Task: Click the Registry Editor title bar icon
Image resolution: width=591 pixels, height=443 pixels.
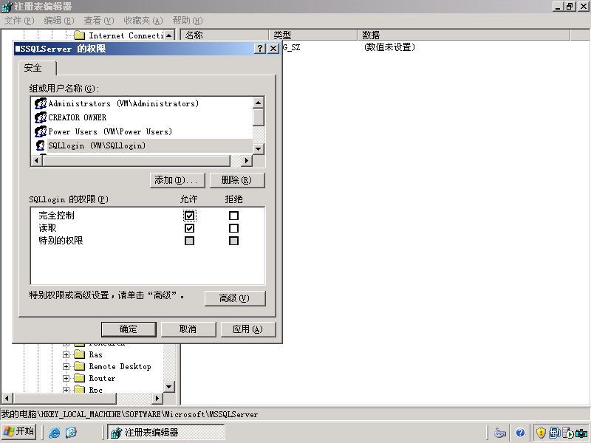Action: pos(7,7)
